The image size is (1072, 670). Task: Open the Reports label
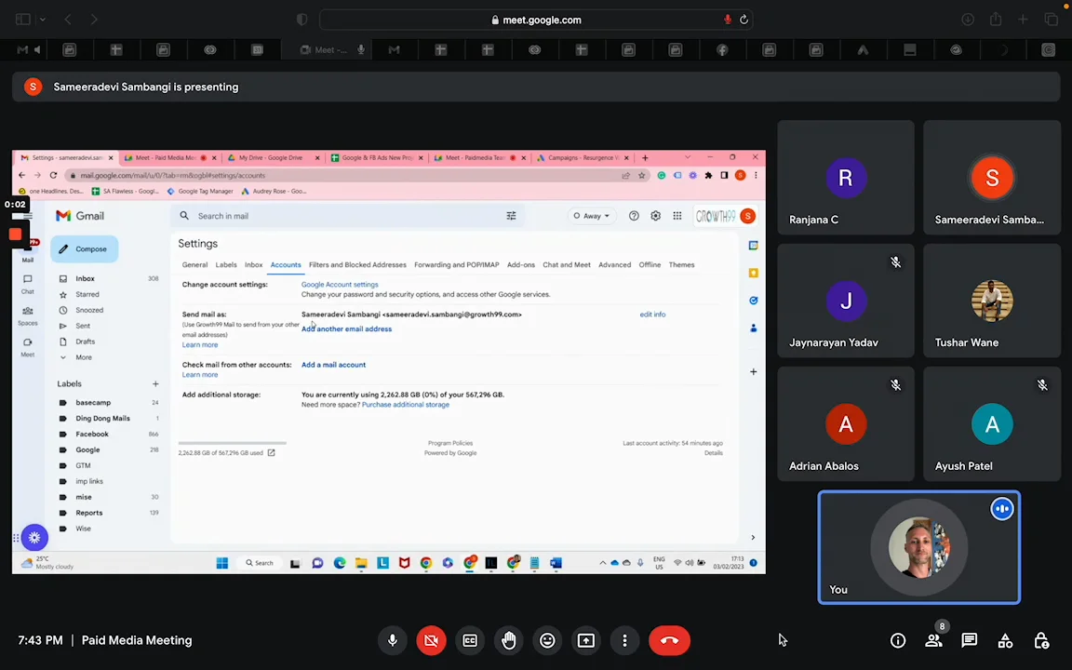pyautogui.click(x=89, y=513)
